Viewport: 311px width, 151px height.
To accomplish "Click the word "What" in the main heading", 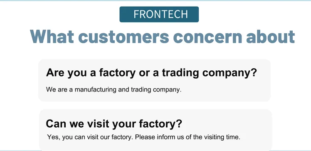I will tap(52, 37).
